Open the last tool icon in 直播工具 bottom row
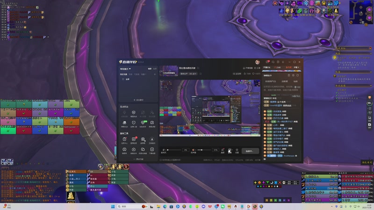This screenshot has width=374, height=210. coord(152,150)
